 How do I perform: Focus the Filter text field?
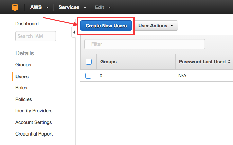click(x=145, y=44)
